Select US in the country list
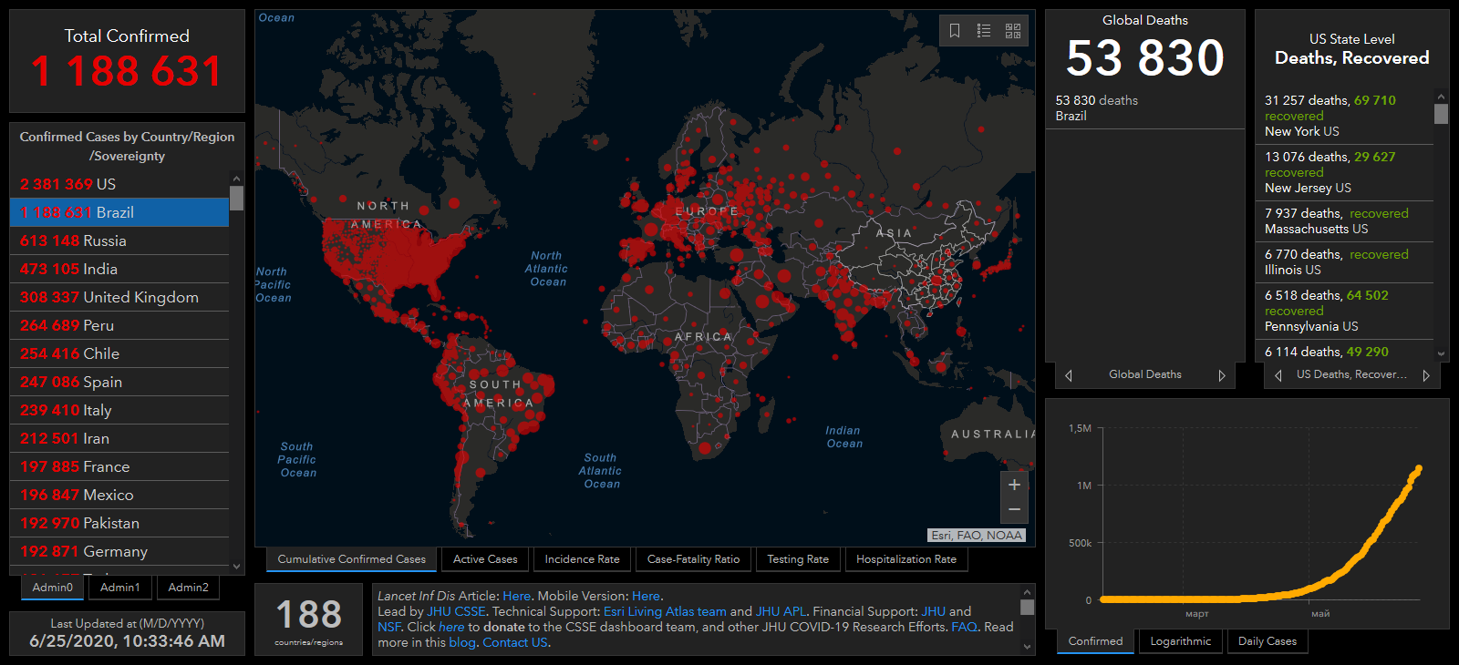This screenshot has height=665, width=1459. [x=119, y=184]
